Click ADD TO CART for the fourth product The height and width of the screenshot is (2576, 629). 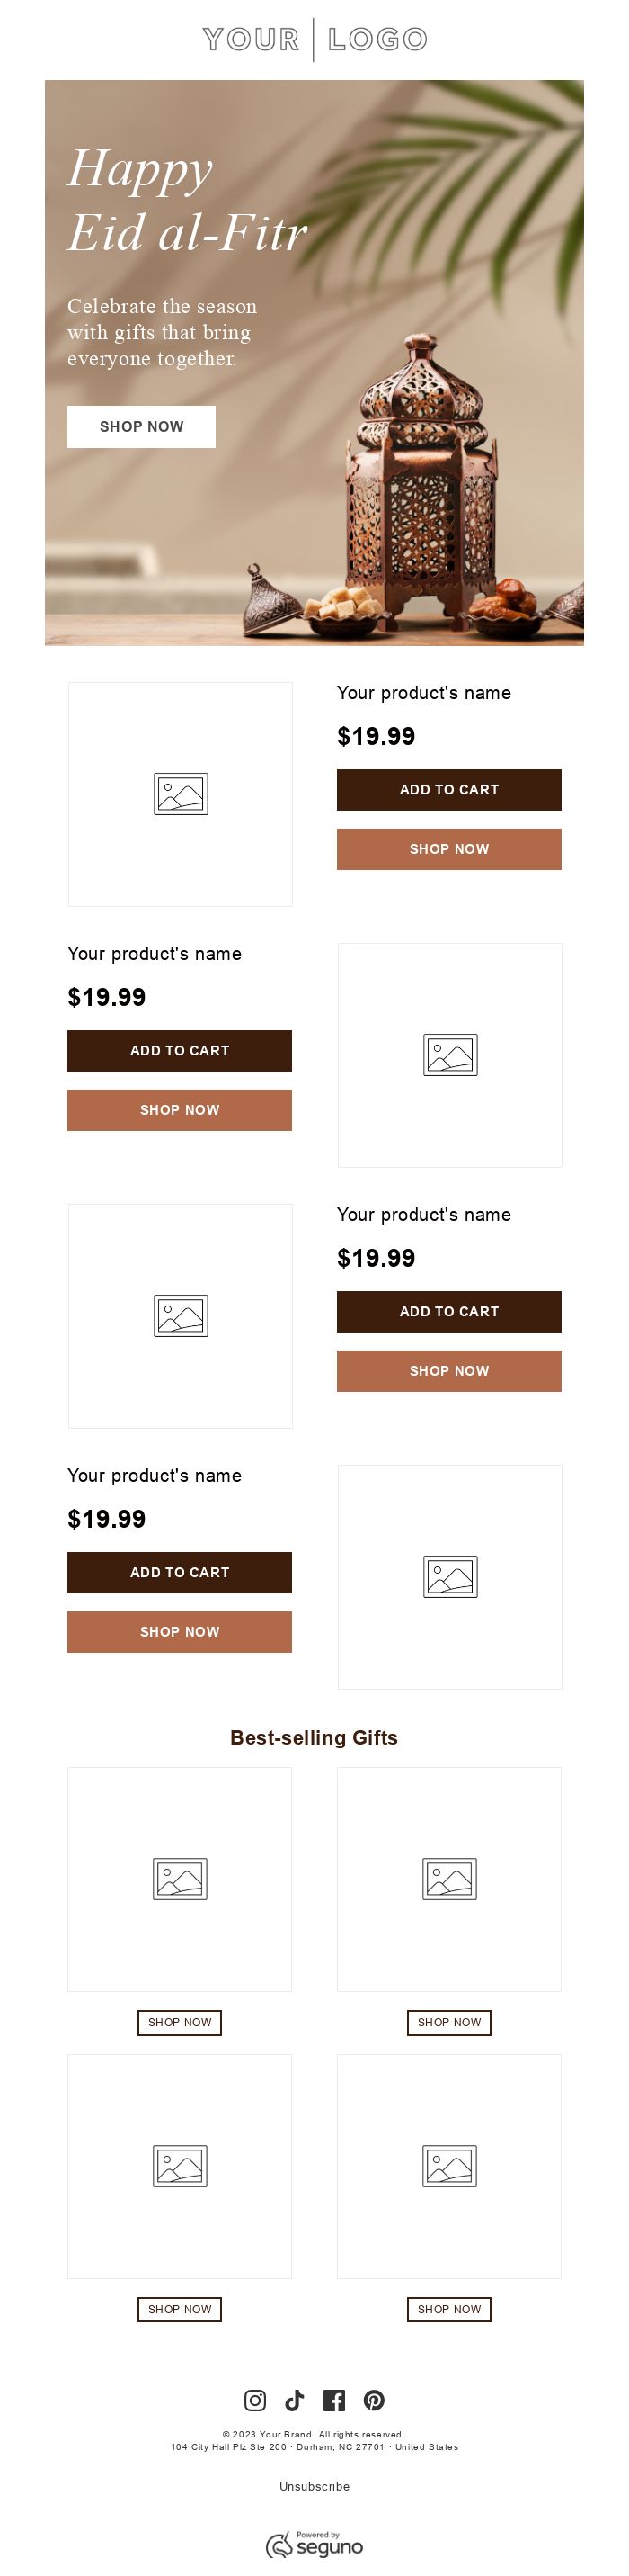(180, 1572)
